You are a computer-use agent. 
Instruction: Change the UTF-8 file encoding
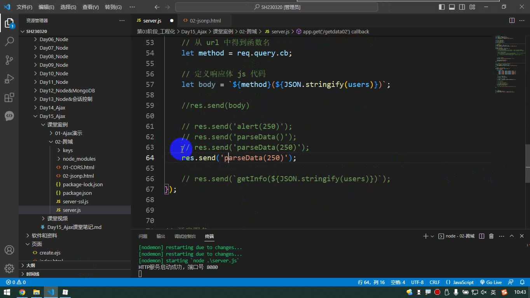click(417, 282)
